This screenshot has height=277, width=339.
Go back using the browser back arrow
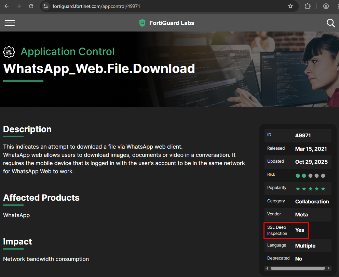click(x=6, y=6)
